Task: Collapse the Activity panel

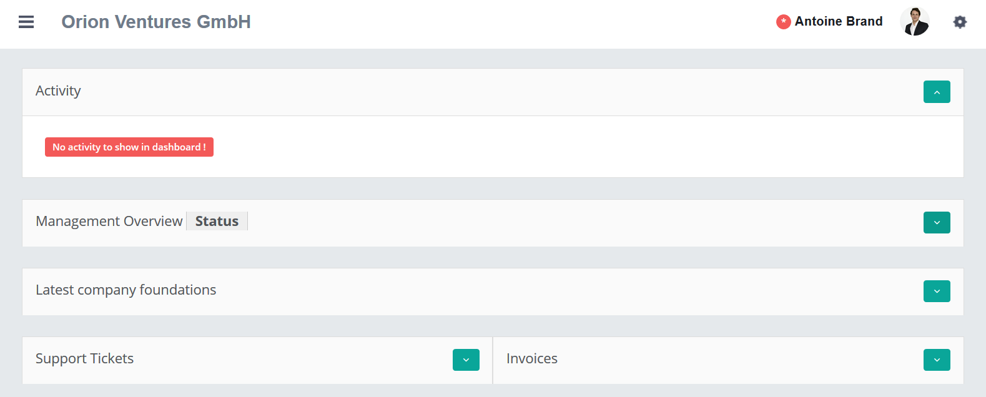Action: tap(937, 92)
